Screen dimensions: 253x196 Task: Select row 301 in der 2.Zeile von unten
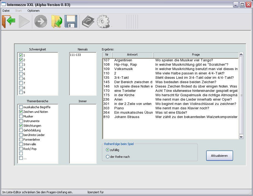click(170, 104)
